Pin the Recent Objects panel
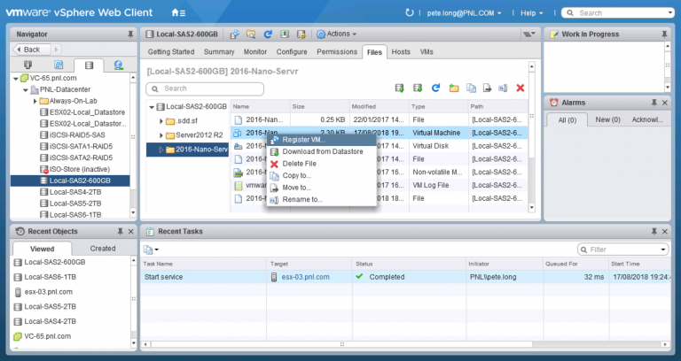The image size is (681, 361). [x=121, y=232]
